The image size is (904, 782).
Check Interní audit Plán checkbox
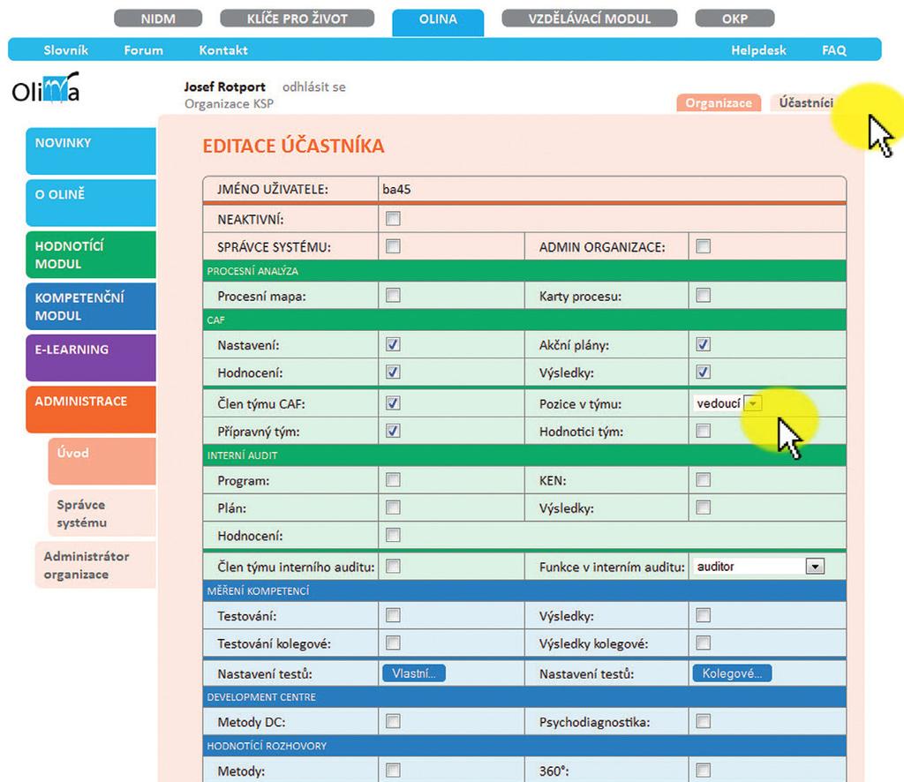393,508
